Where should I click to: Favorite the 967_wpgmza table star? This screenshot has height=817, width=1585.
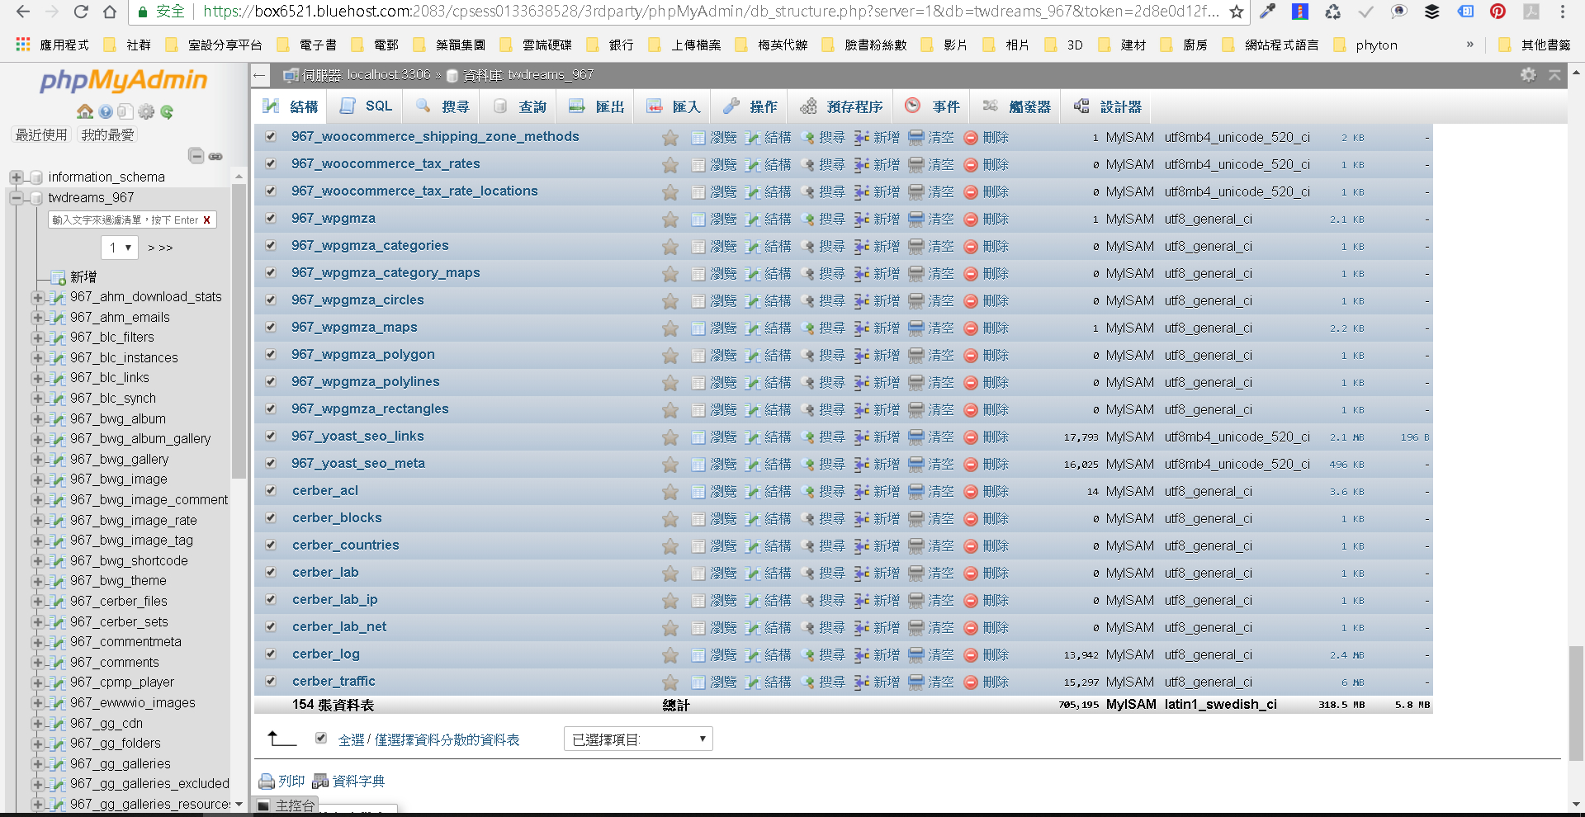(670, 220)
